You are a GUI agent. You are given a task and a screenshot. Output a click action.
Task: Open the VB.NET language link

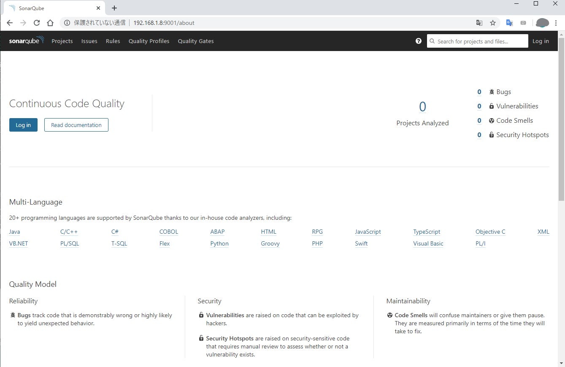coord(19,243)
